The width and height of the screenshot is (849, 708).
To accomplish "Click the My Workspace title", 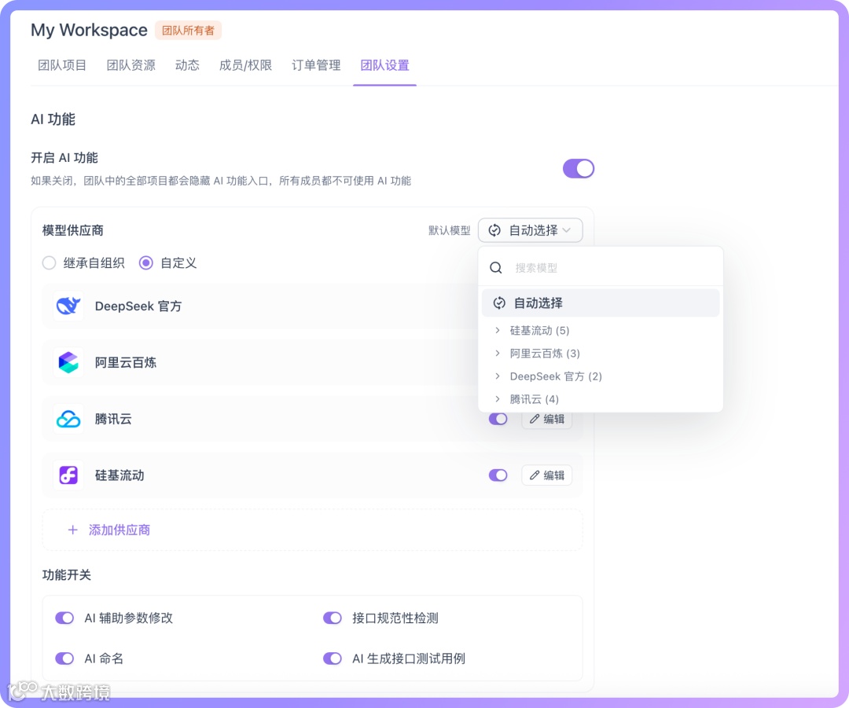I will (x=89, y=30).
